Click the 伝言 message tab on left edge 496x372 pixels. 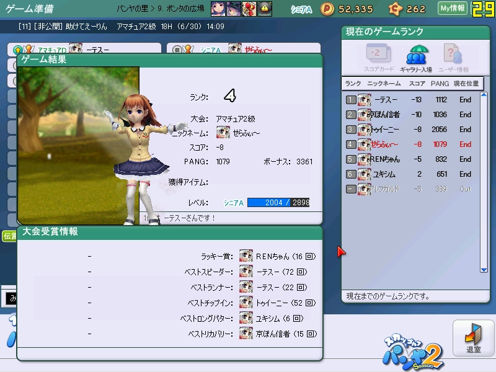coord(9,236)
